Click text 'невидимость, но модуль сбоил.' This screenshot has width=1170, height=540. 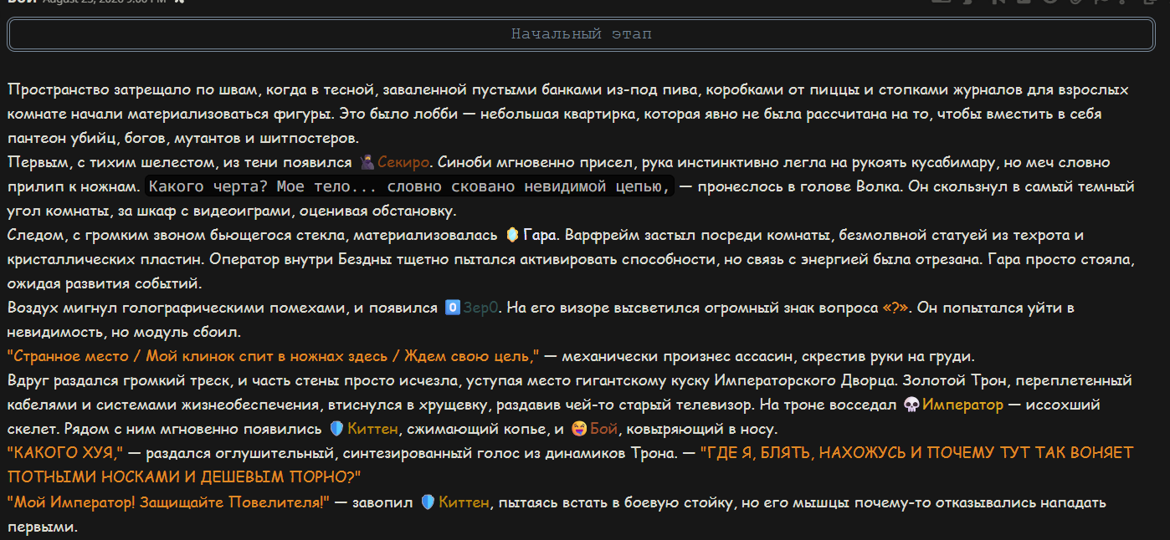pyautogui.click(x=124, y=332)
